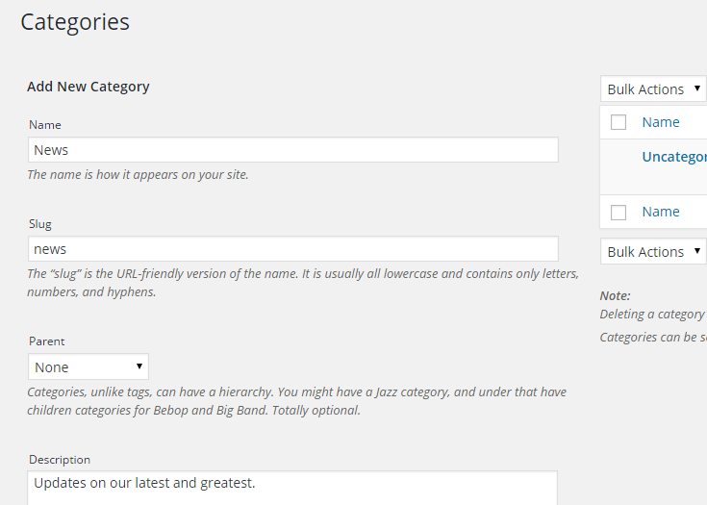Sort by the Name column header link
The height and width of the screenshot is (505, 707).
(x=661, y=122)
